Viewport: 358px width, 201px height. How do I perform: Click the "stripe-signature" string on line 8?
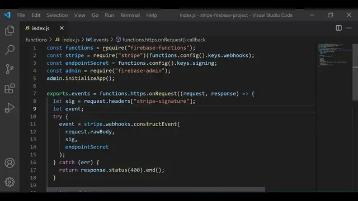pyautogui.click(x=162, y=101)
